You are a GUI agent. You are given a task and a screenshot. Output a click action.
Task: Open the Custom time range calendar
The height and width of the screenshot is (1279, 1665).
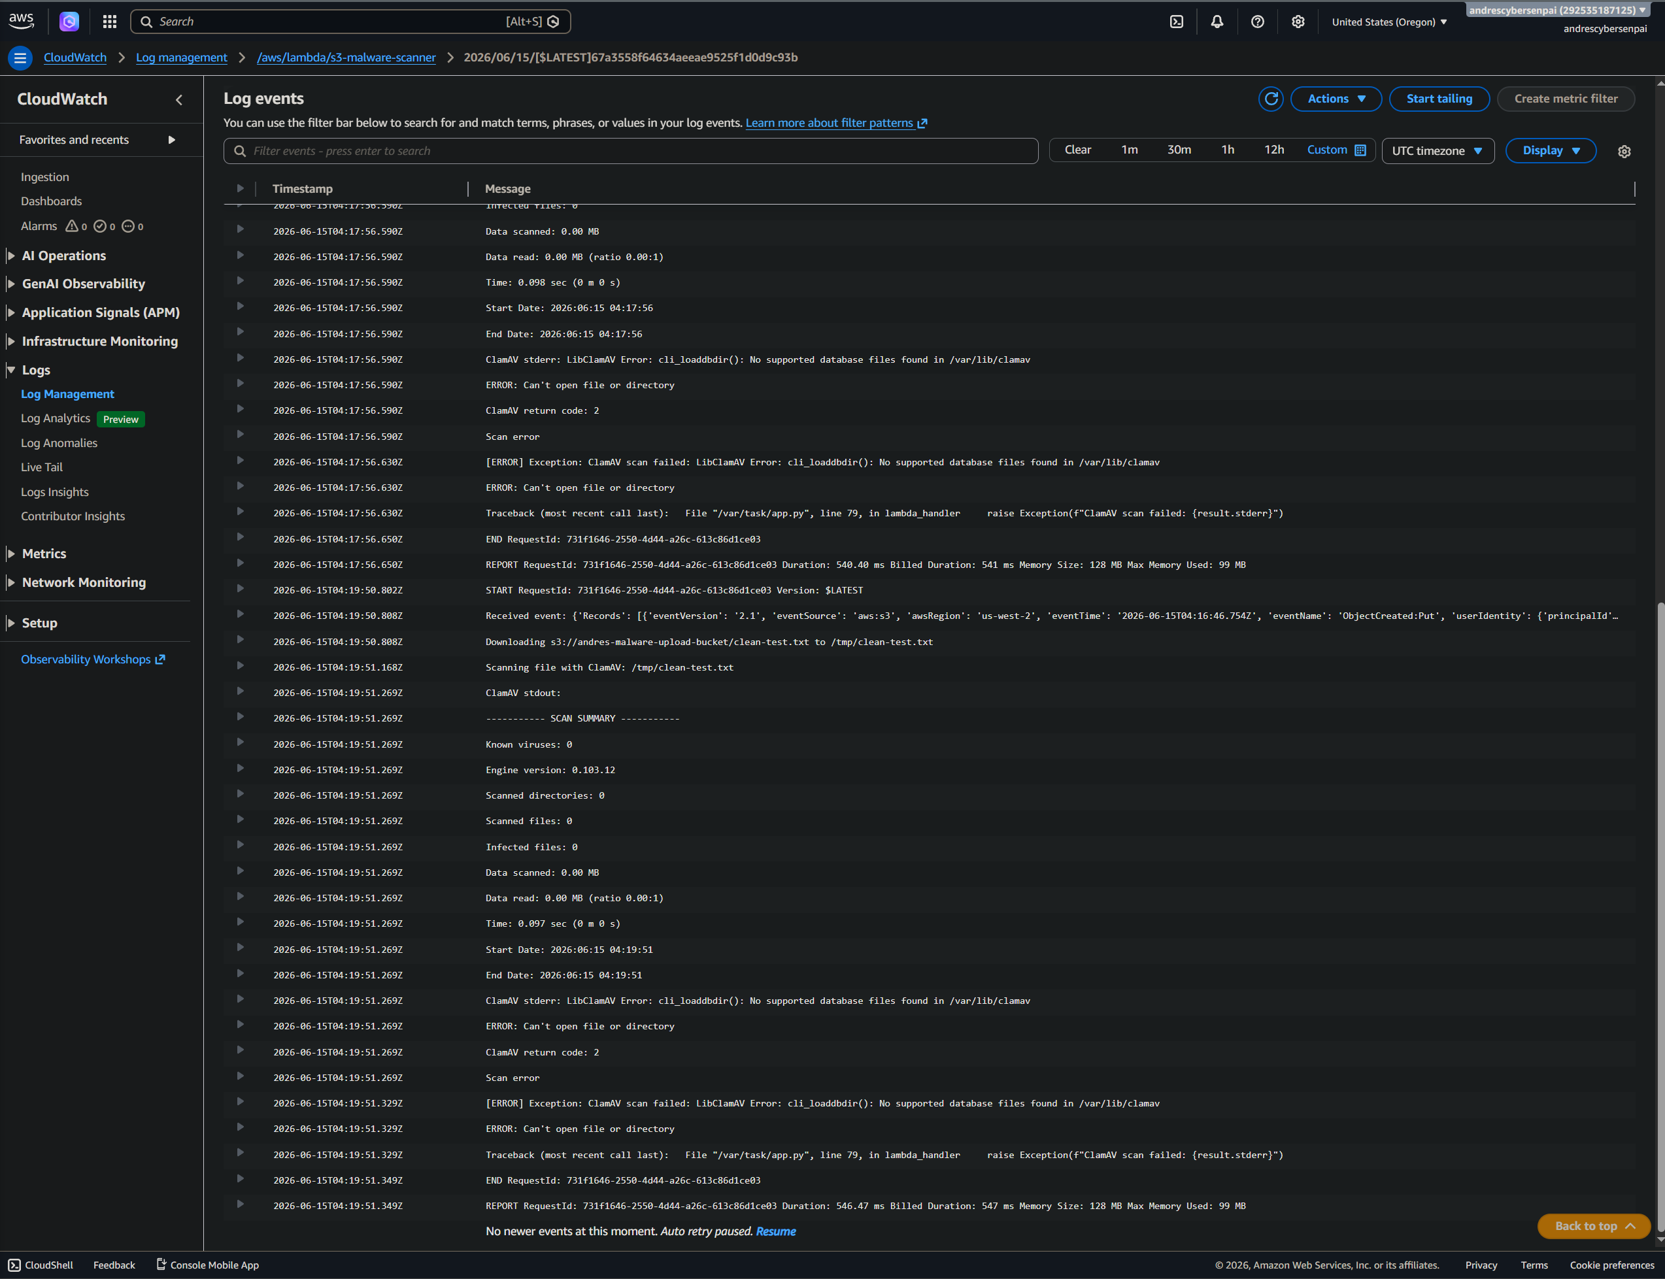click(x=1336, y=150)
